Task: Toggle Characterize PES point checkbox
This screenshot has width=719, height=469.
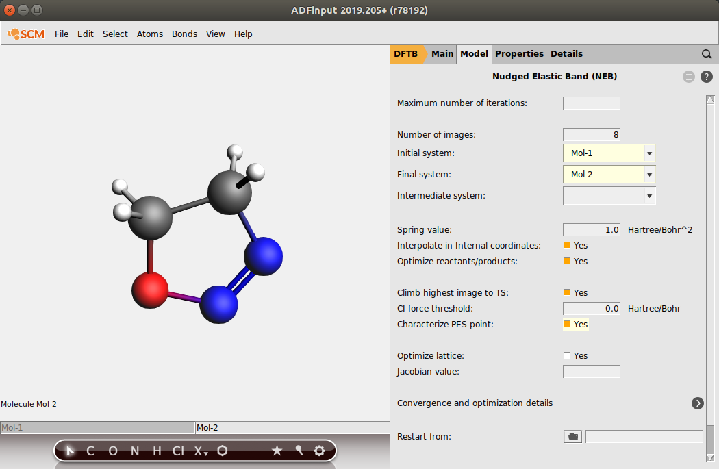Action: (x=567, y=324)
